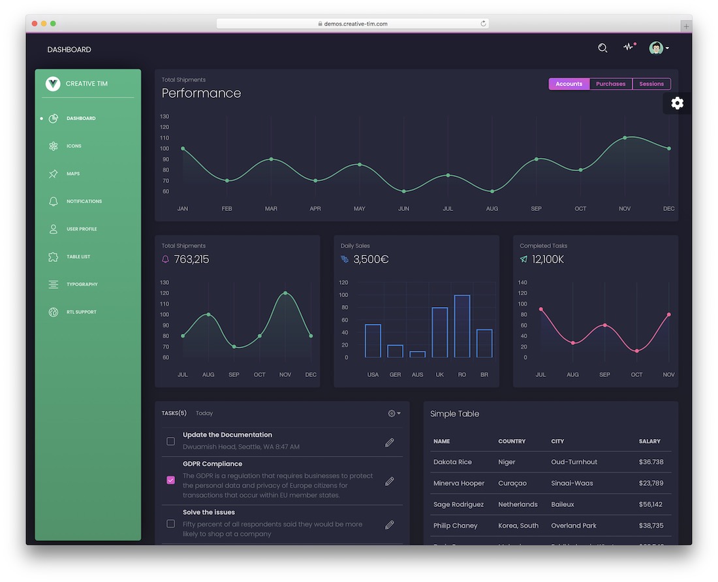Click the Performance chart title
The height and width of the screenshot is (582, 718).
201,93
